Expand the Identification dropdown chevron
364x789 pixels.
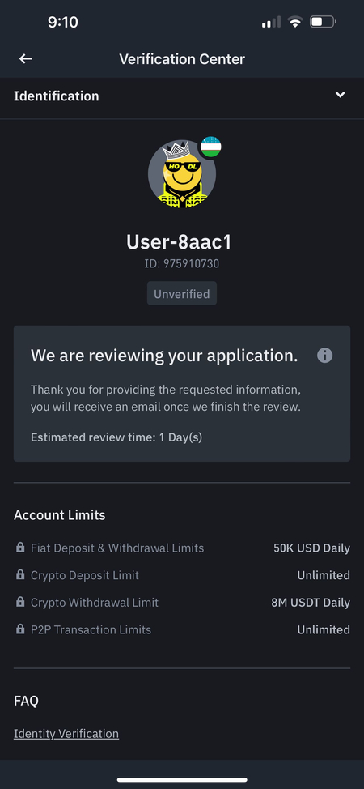[x=341, y=95]
